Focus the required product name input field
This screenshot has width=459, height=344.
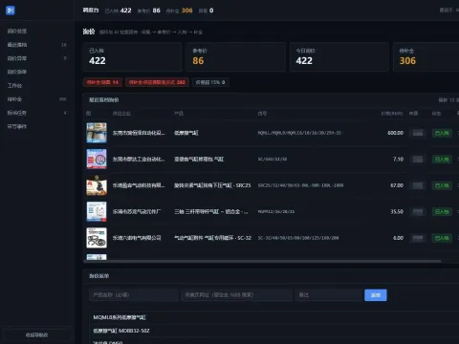(134, 295)
